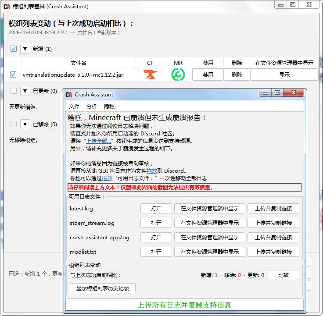
Task: Select the stderr_stream.log file name
Action: pos(92,223)
